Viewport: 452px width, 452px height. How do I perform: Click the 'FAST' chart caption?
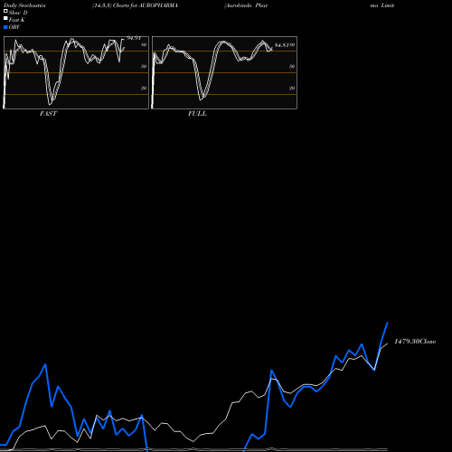(x=49, y=114)
